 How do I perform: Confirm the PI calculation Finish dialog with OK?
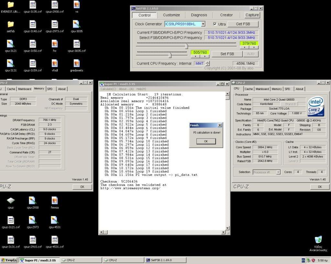click(206, 141)
